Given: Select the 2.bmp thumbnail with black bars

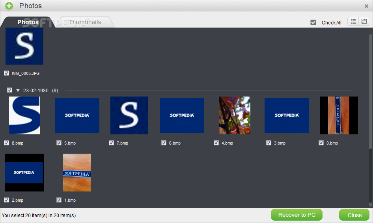Looking at the screenshot, I should 24,173.
